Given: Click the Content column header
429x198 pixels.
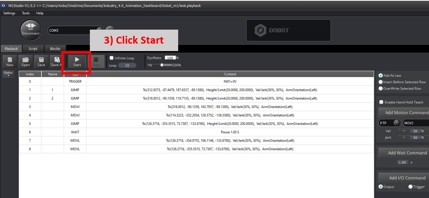Looking at the screenshot, I should tap(230, 74).
